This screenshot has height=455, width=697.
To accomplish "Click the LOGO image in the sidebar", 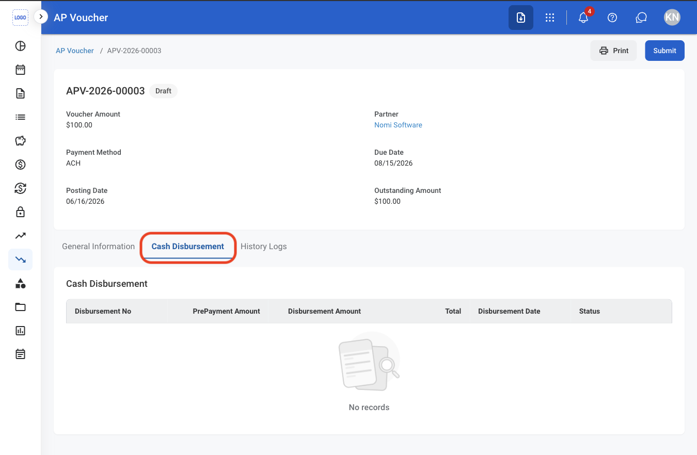I will coord(20,18).
